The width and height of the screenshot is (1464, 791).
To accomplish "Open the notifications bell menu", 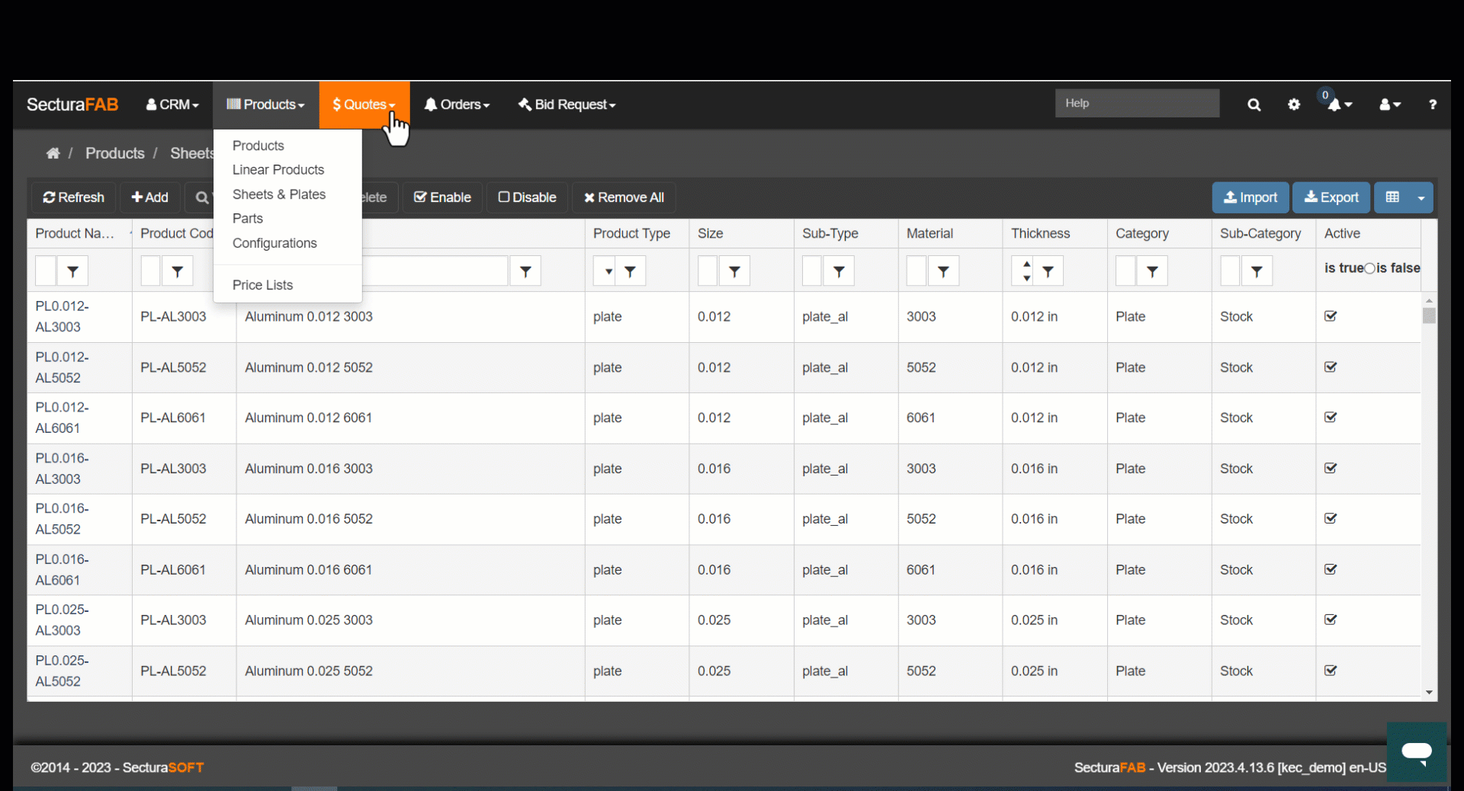I will (1339, 104).
